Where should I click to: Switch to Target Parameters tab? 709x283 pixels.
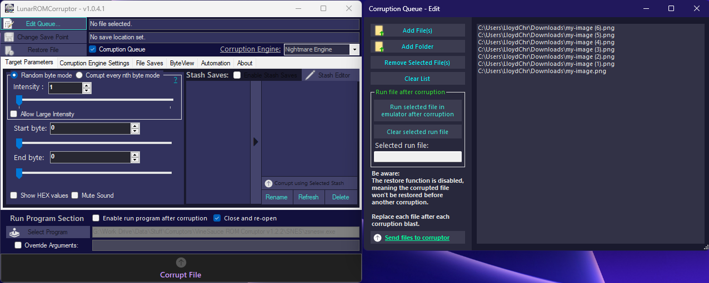(x=29, y=63)
